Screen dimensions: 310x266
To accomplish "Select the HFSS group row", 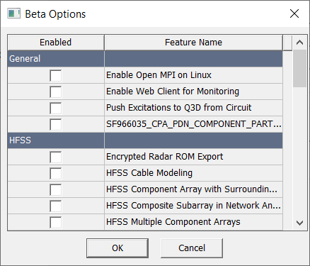I will click(x=145, y=140).
